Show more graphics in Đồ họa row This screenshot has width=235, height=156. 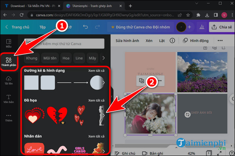[x=104, y=115]
